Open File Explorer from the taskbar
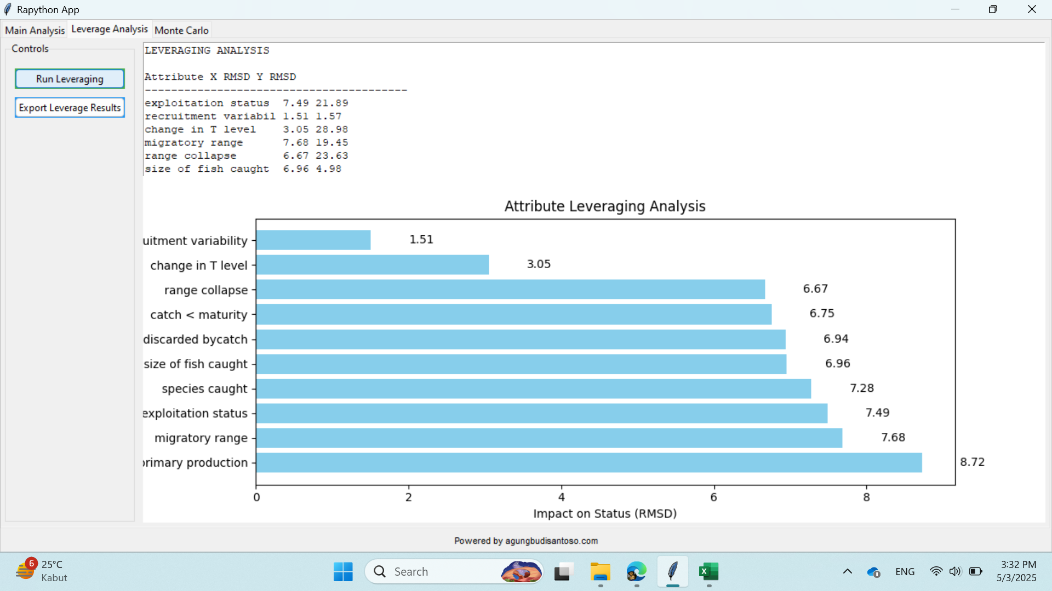Viewport: 1052px width, 591px height. coord(600,572)
